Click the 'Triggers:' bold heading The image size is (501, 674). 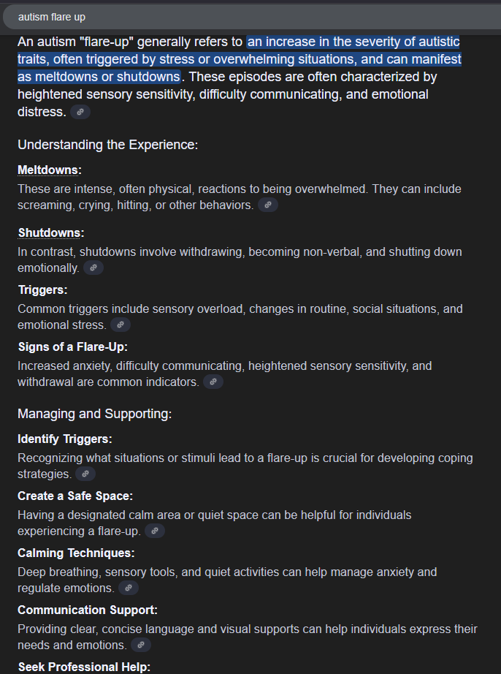pos(42,290)
